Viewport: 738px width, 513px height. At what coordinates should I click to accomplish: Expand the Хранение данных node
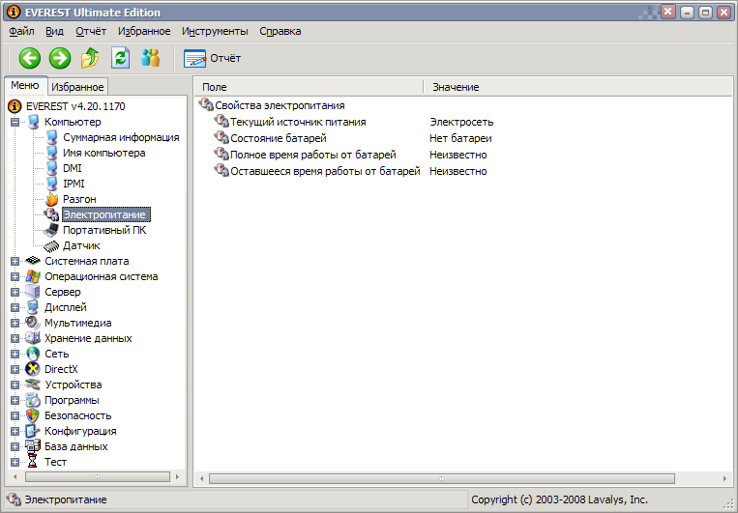pyautogui.click(x=15, y=338)
